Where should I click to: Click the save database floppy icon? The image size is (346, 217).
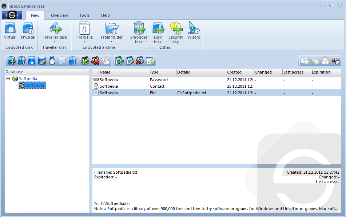tap(32, 60)
